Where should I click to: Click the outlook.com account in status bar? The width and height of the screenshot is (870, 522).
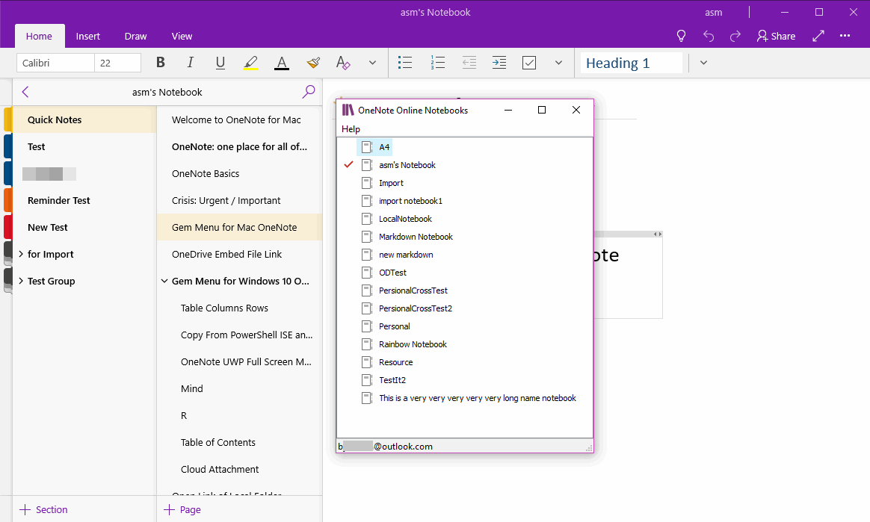coord(386,446)
